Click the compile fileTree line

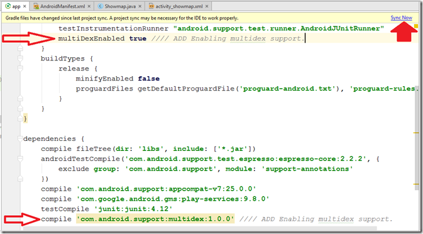[148, 149]
